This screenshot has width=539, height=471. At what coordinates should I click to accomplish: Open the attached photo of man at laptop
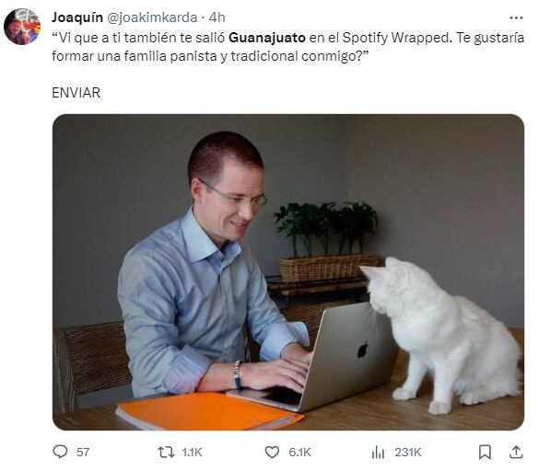(x=288, y=272)
